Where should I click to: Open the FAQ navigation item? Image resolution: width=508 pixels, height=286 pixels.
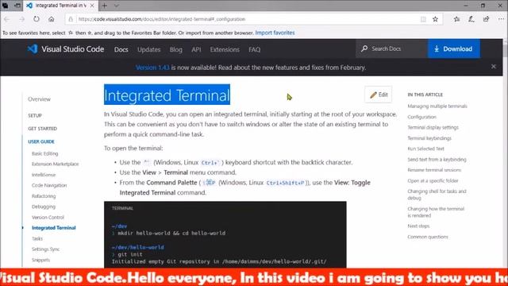tap(254, 49)
